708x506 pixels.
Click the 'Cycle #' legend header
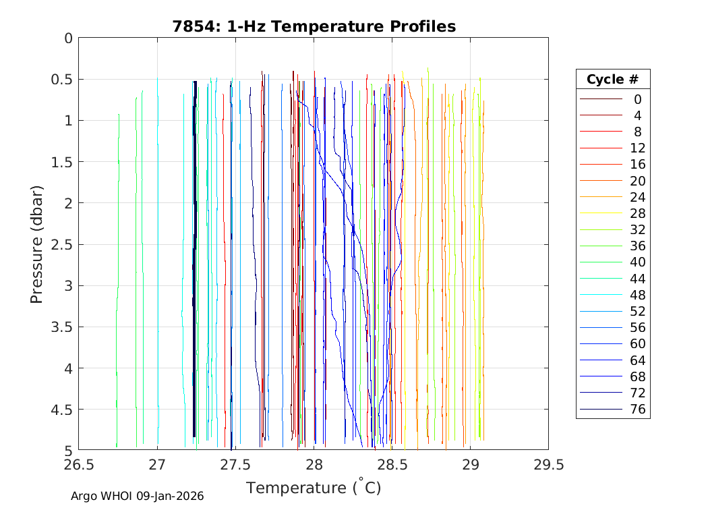pos(612,79)
